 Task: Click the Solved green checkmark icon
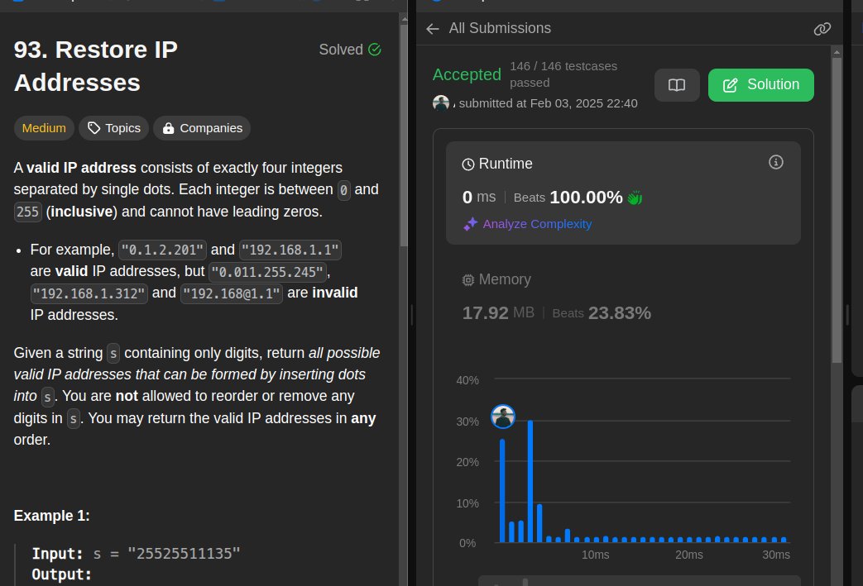(x=375, y=49)
